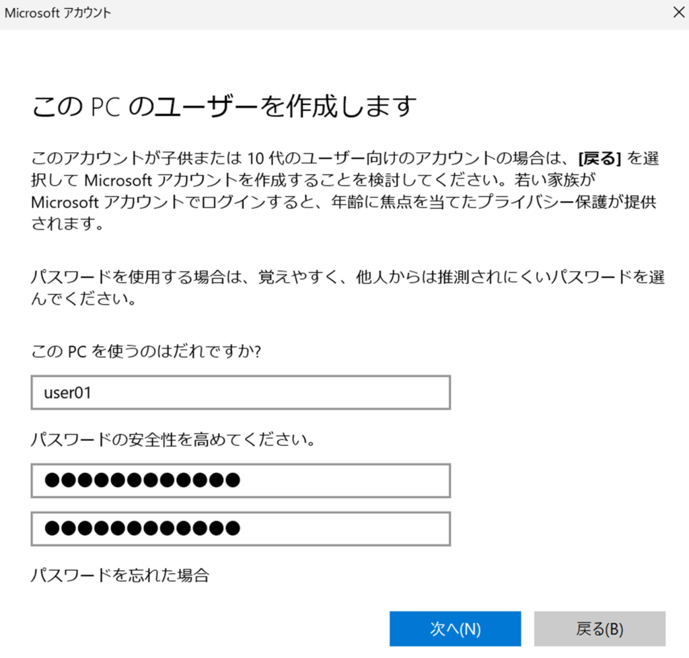Click the label この PC を使うのはだれですか?
Viewport: 689px width, 658px height.
point(146,352)
